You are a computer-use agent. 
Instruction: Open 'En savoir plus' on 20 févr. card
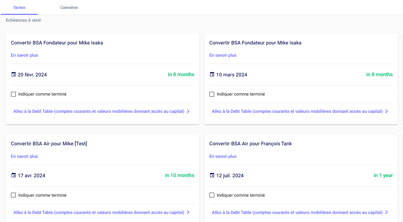coord(24,55)
